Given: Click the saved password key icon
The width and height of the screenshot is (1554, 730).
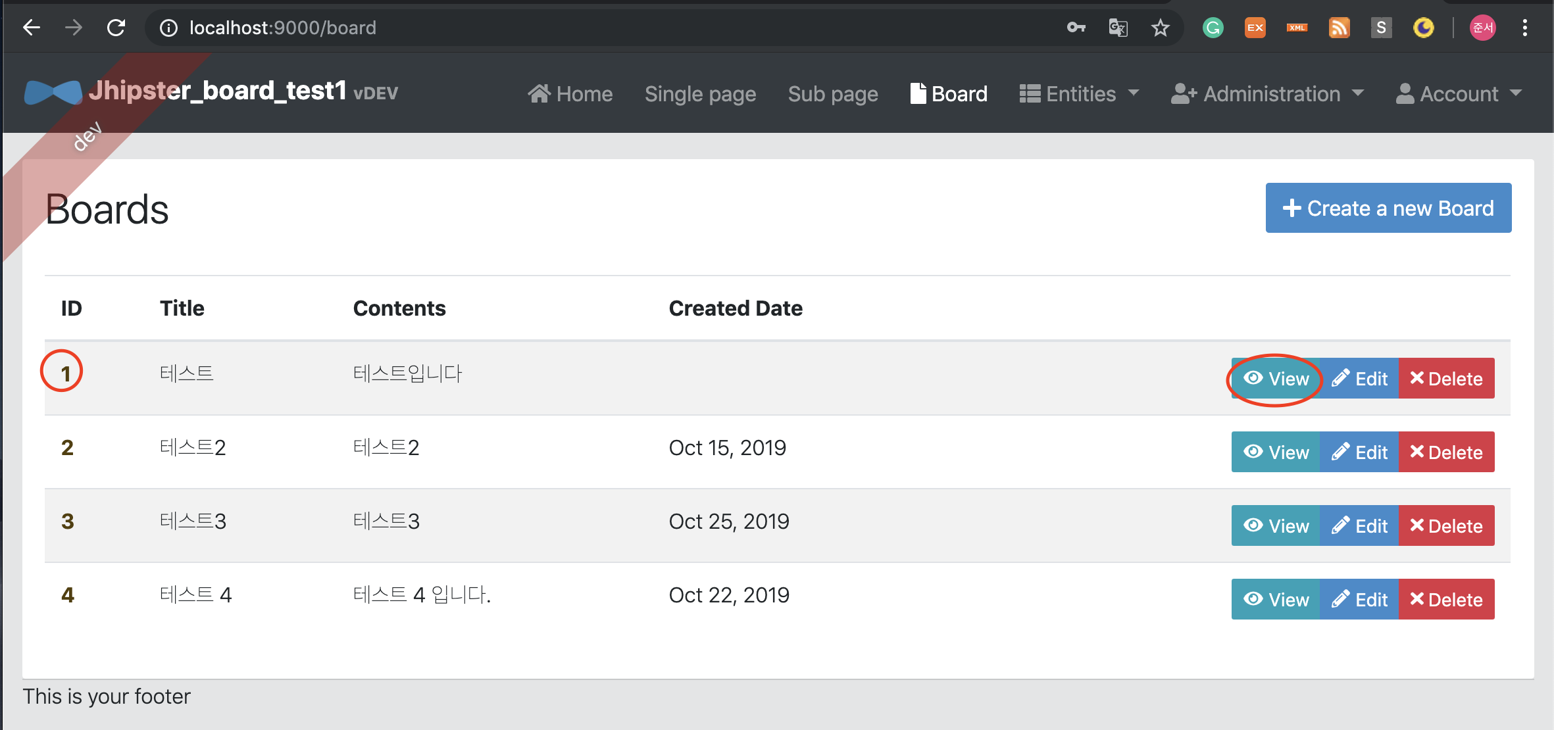Looking at the screenshot, I should [x=1076, y=28].
